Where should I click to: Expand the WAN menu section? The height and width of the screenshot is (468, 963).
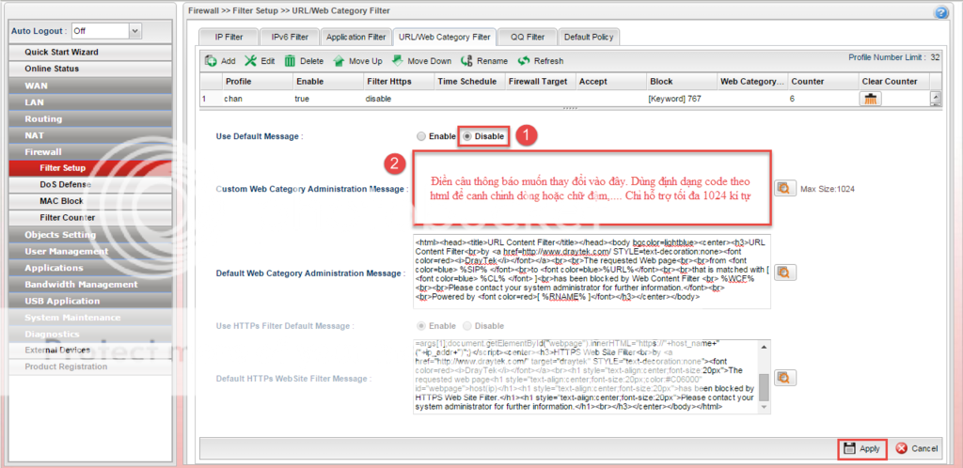pyautogui.click(x=90, y=86)
